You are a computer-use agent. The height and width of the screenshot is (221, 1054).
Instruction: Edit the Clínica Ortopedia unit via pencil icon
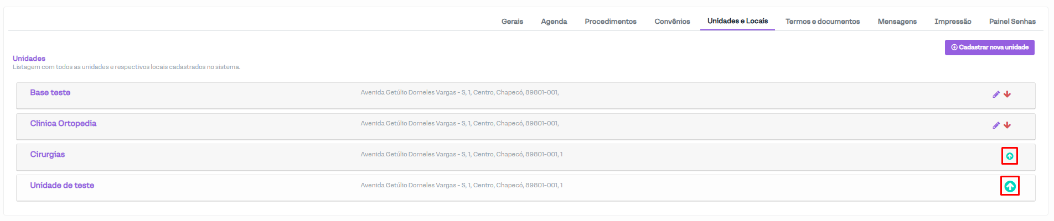pyautogui.click(x=996, y=125)
